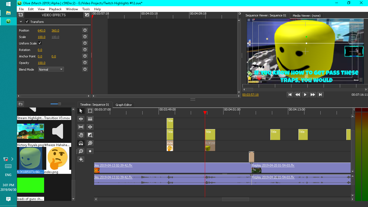
Task: Open the Blend Mode dropdown
Action: (x=51, y=70)
